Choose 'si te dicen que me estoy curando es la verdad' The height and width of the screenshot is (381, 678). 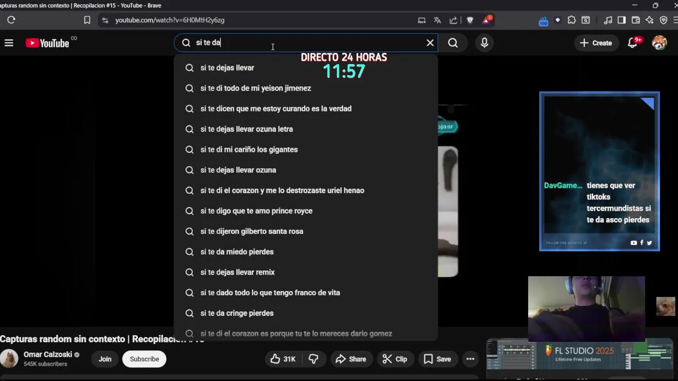pyautogui.click(x=306, y=108)
